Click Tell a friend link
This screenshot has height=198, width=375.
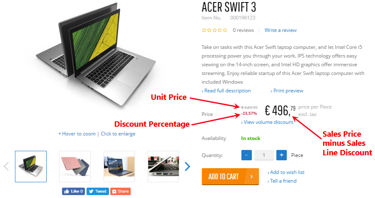pos(282,181)
